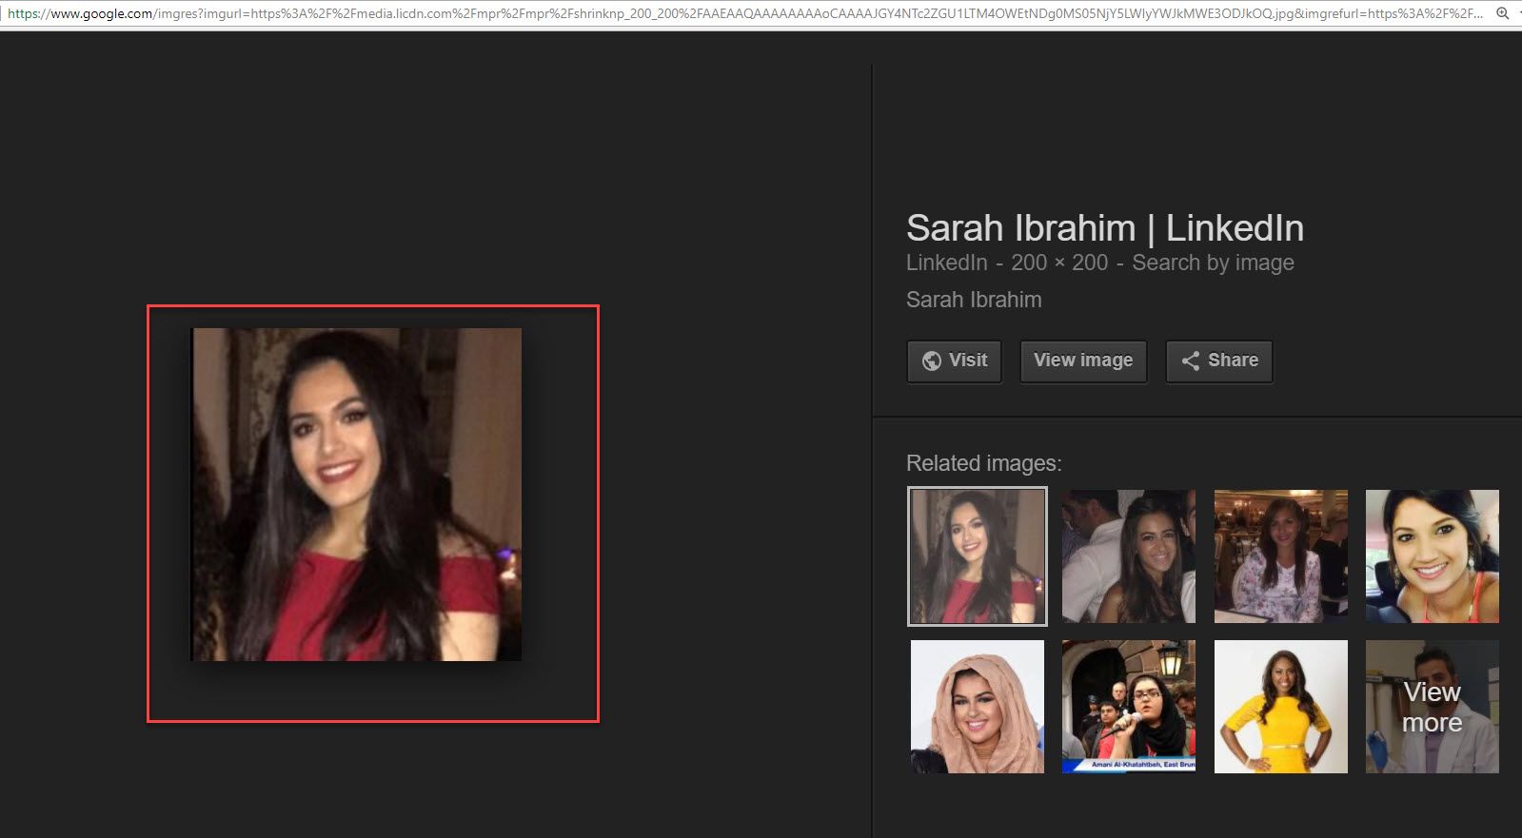Click the globe icon on the Visit button
Viewport: 1522px width, 838px height.
[932, 361]
